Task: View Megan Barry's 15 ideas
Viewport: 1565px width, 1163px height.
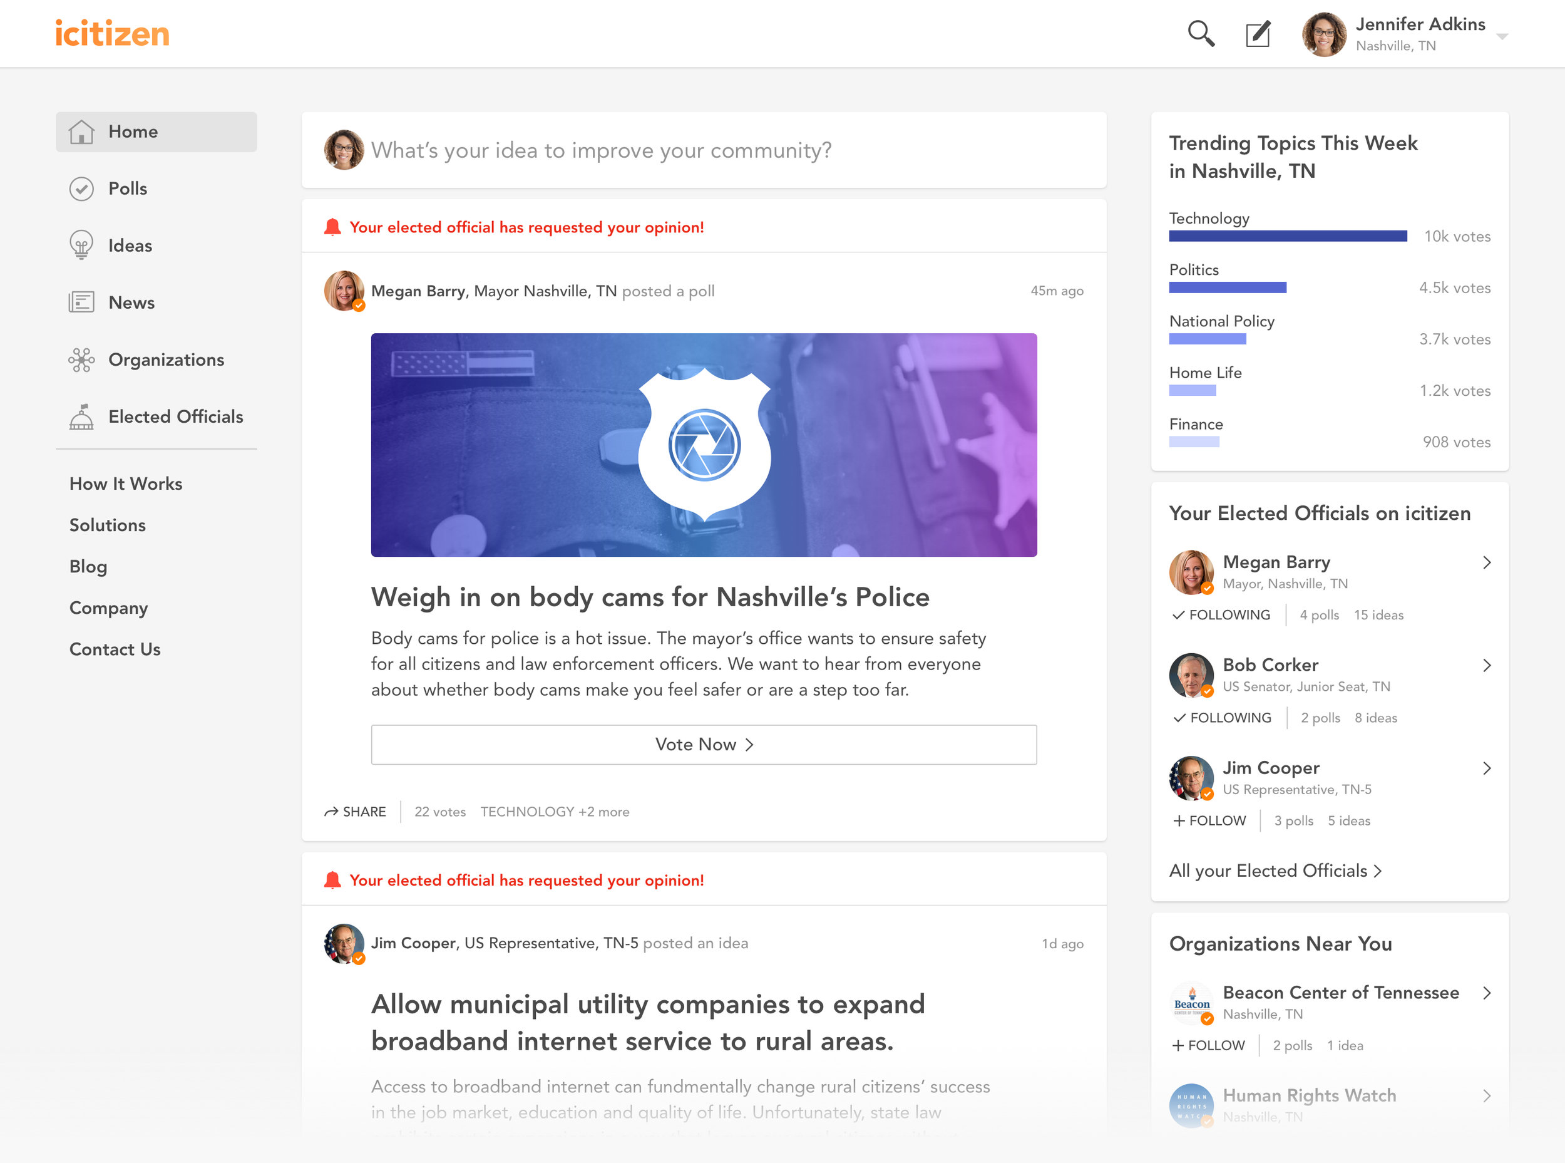Action: (1378, 614)
